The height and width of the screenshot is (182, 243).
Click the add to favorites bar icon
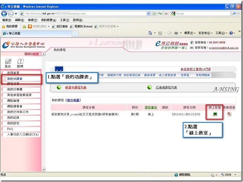(24, 27)
